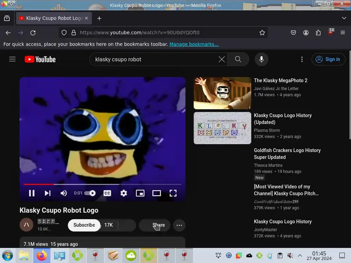
Task: Open Firefox View button
Action: (7, 18)
